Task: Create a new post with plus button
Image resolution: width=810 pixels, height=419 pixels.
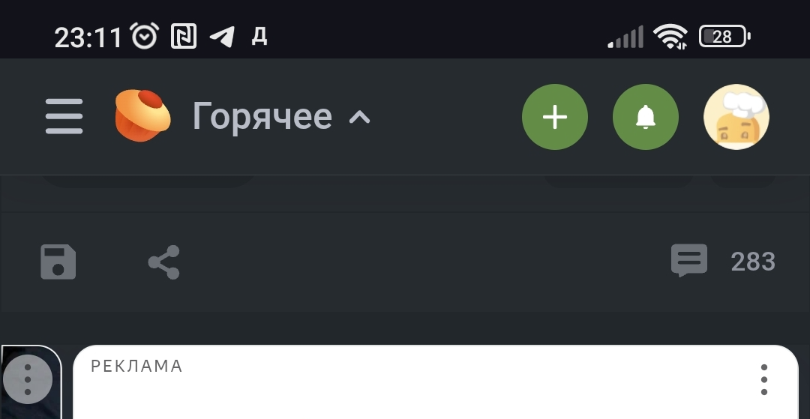Action: [x=555, y=117]
